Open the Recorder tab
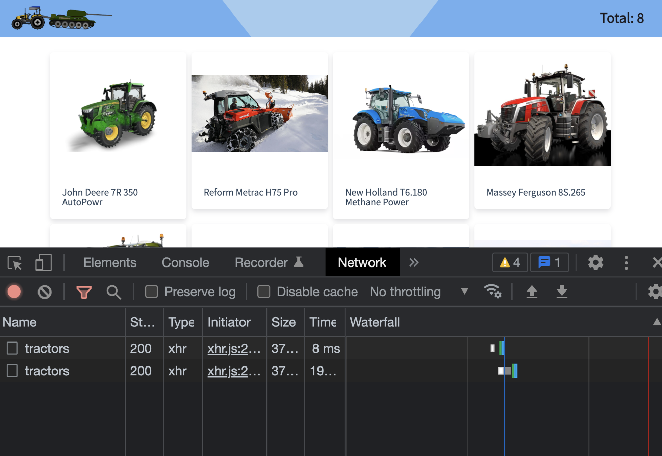 [x=269, y=262]
